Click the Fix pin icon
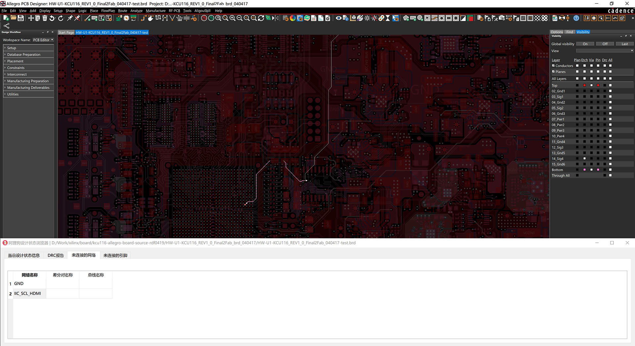 [70, 18]
